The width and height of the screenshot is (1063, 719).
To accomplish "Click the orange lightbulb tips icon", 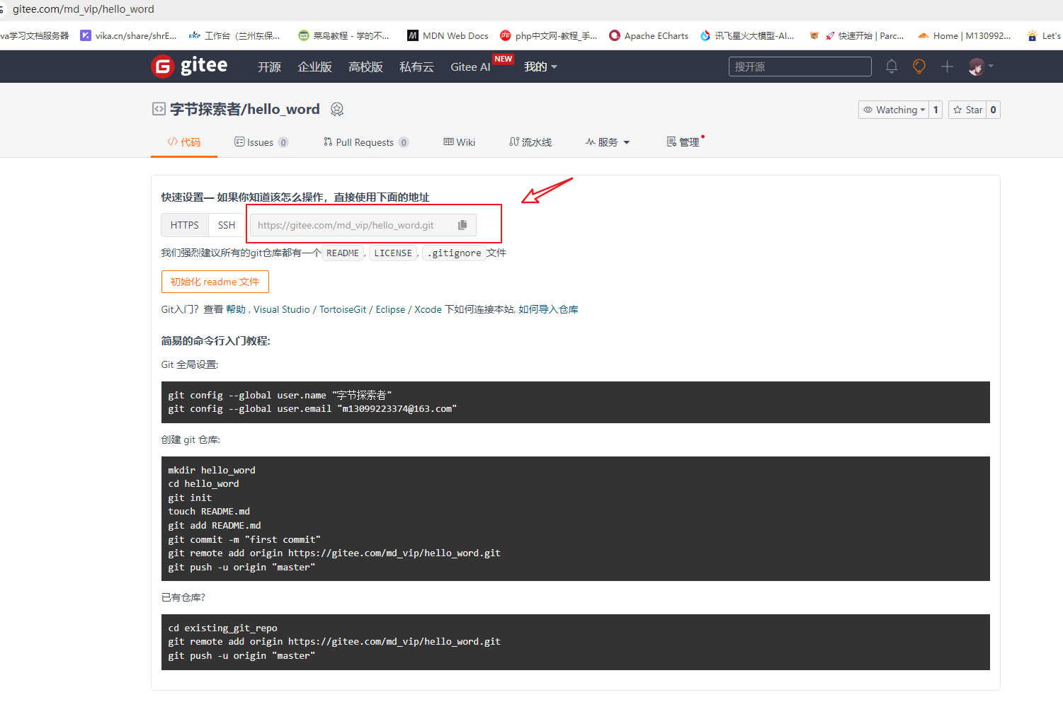I will 919,67.
